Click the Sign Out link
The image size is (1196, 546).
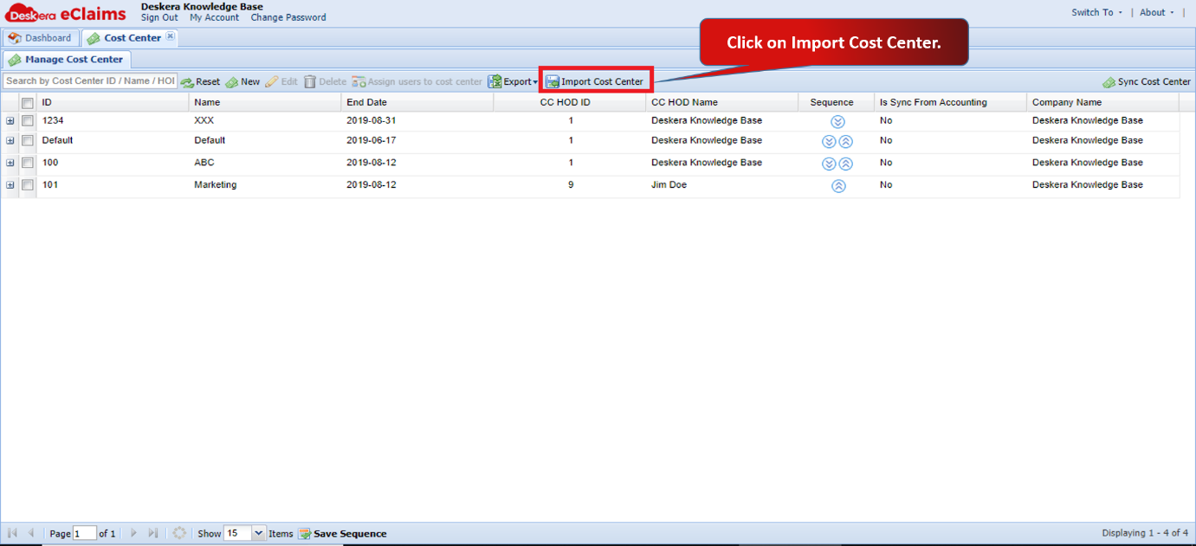pyautogui.click(x=159, y=17)
